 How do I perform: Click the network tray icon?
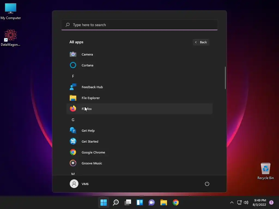[x=239, y=202]
